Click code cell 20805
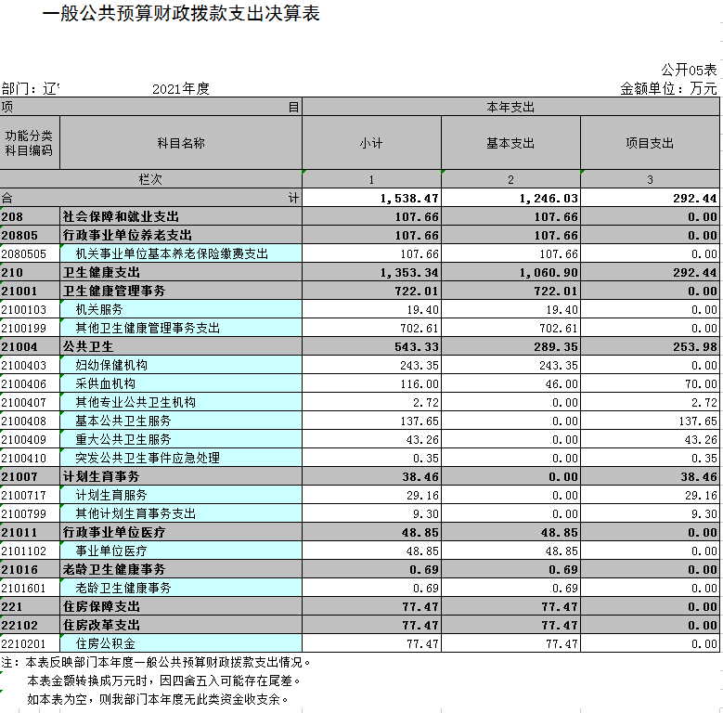 (30, 235)
